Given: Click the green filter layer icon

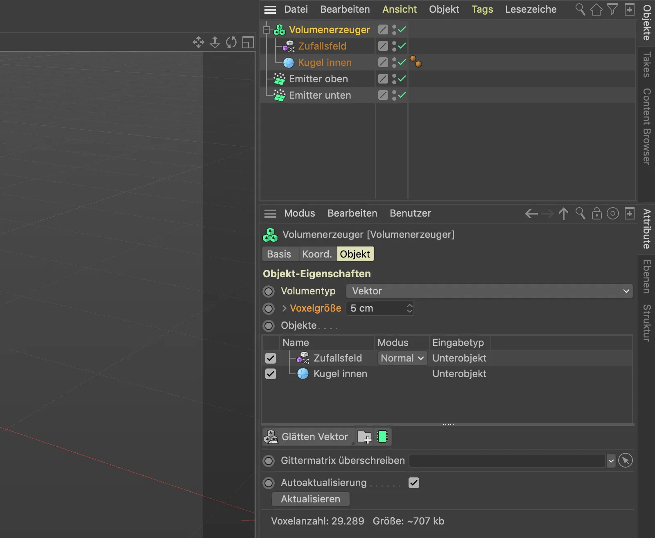Looking at the screenshot, I should (x=382, y=436).
